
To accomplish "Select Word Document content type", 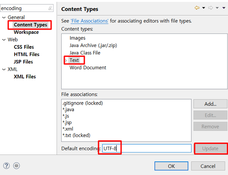I will [x=88, y=67].
